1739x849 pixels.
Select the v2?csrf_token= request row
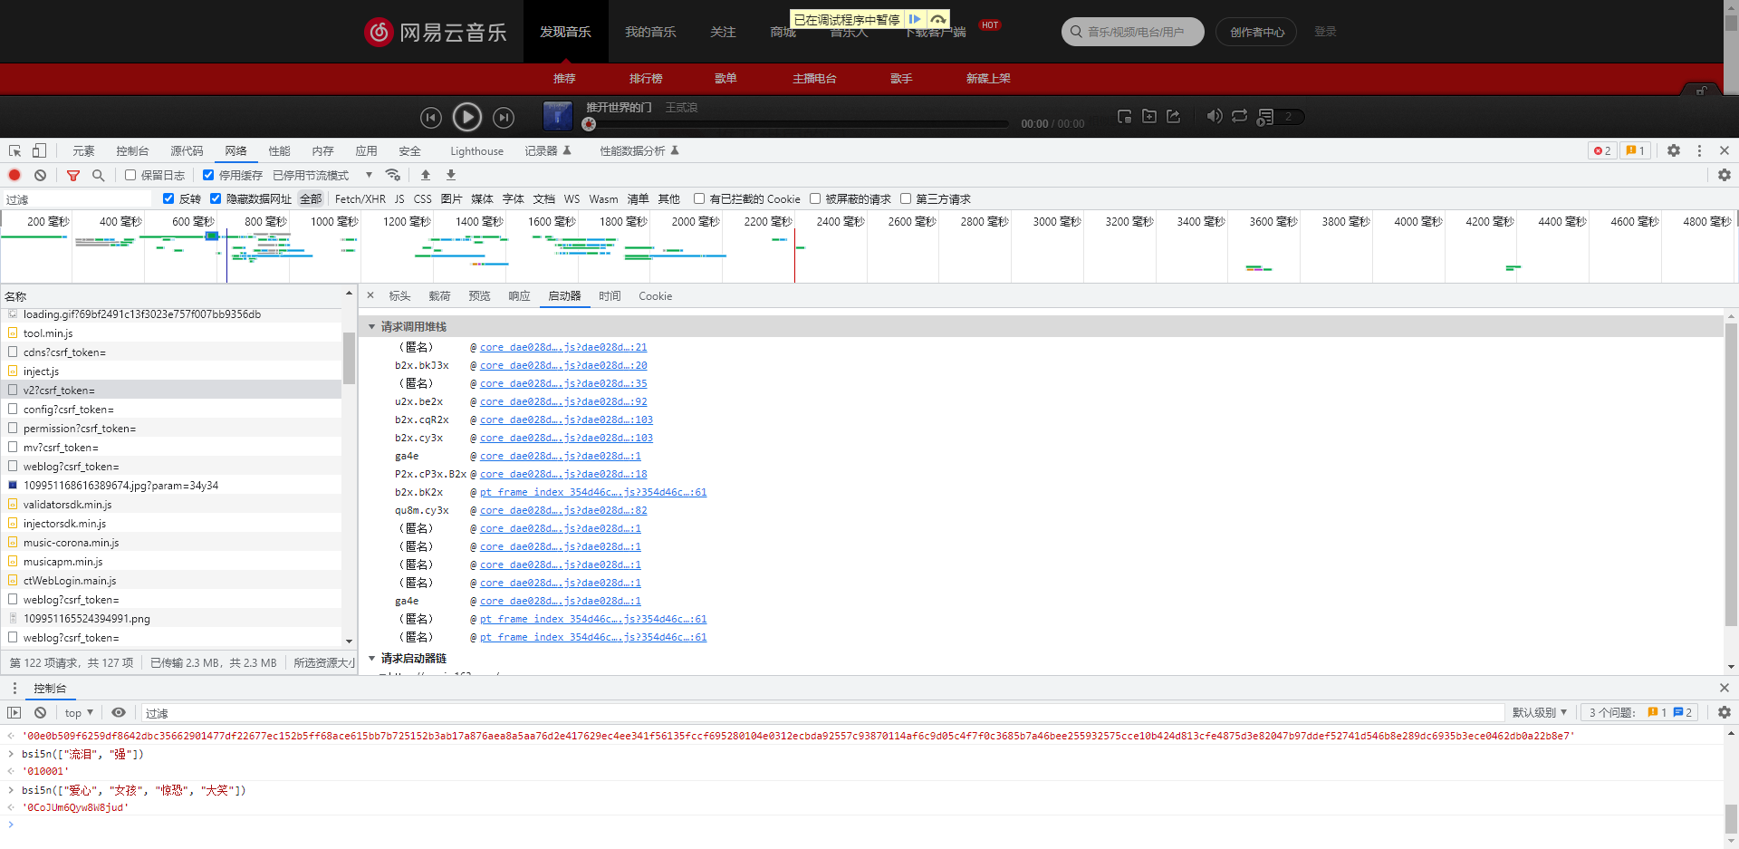pos(171,391)
